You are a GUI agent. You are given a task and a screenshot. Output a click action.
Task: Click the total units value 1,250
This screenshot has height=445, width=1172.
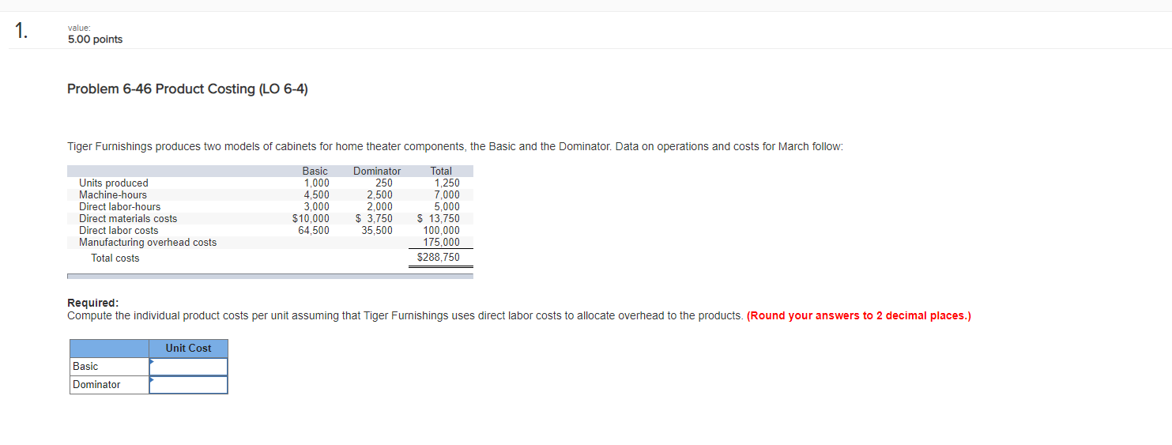point(447,183)
